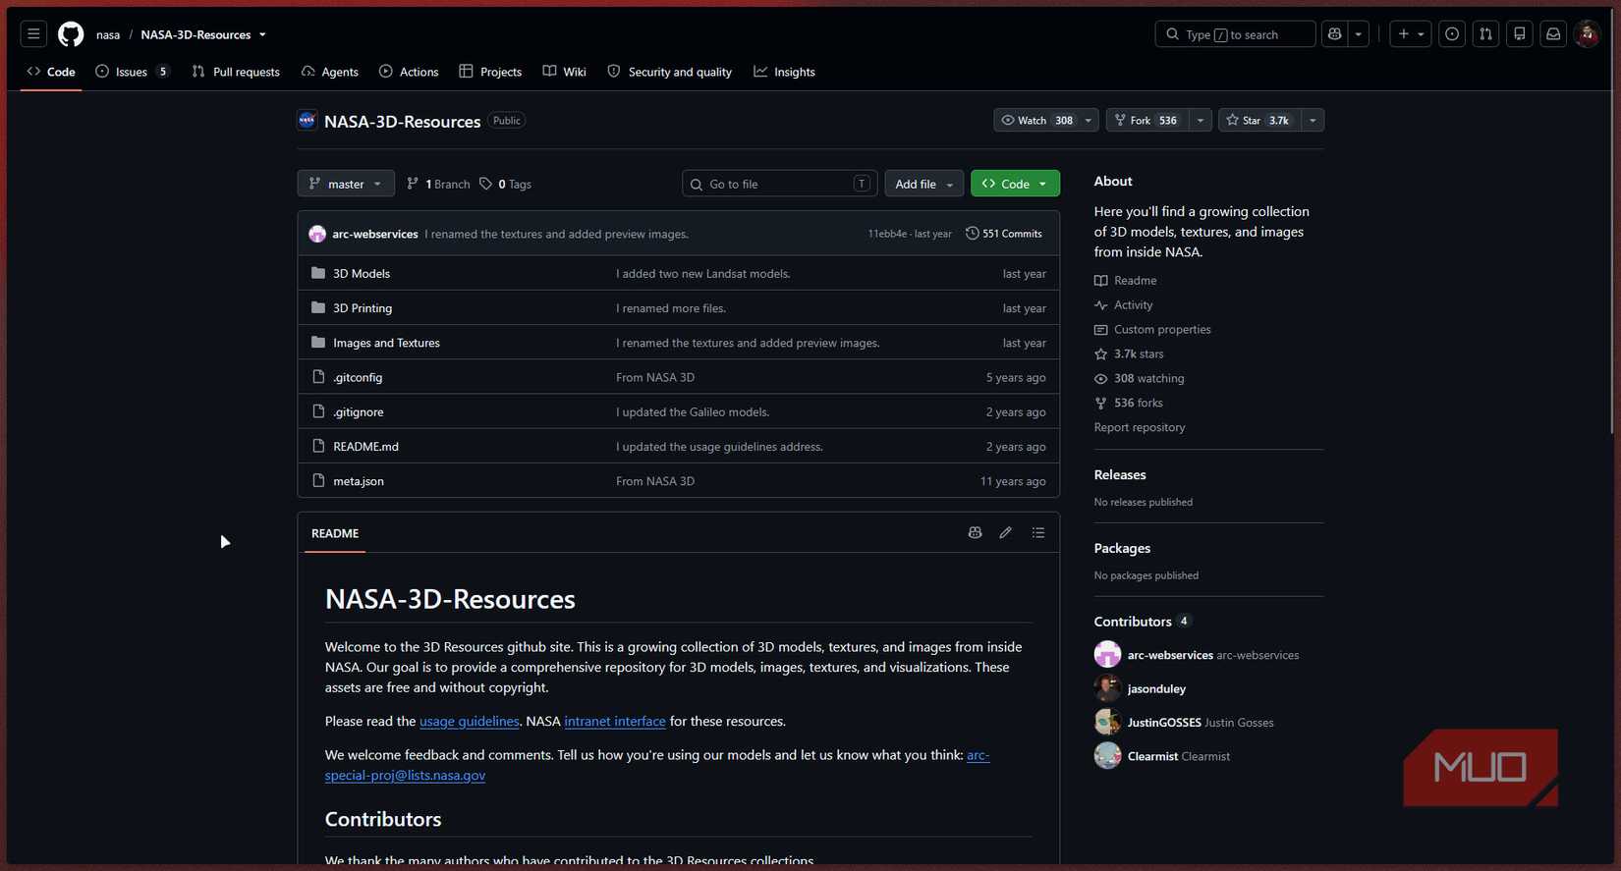Open Security and quality tab
Image resolution: width=1621 pixels, height=871 pixels.
pyautogui.click(x=670, y=72)
